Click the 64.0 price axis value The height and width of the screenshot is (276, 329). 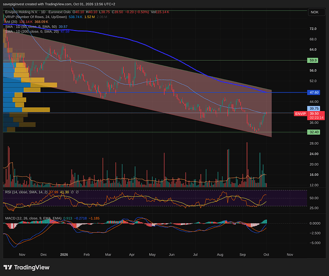pos(313,50)
